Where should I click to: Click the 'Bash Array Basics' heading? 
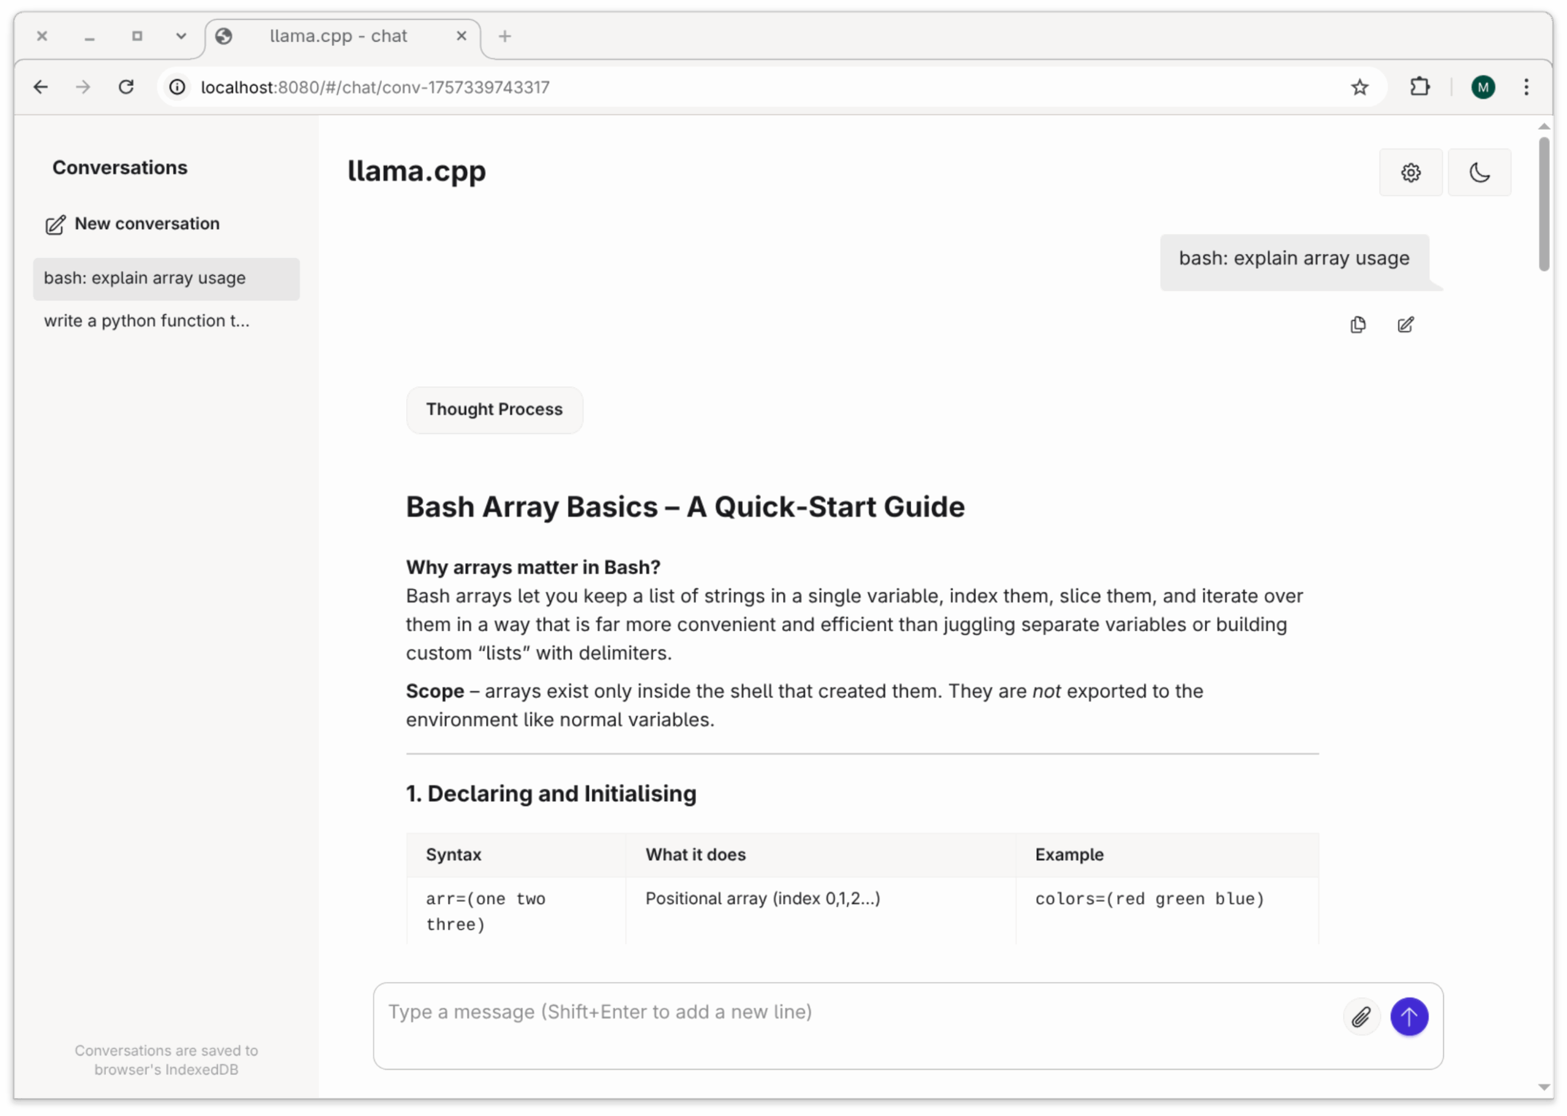[685, 507]
